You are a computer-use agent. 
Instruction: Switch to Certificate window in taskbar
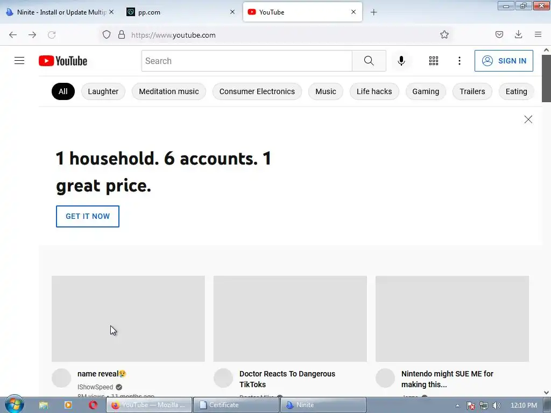coord(236,405)
